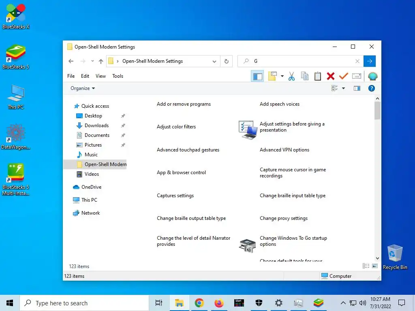Open Advanced VPN options

[284, 150]
